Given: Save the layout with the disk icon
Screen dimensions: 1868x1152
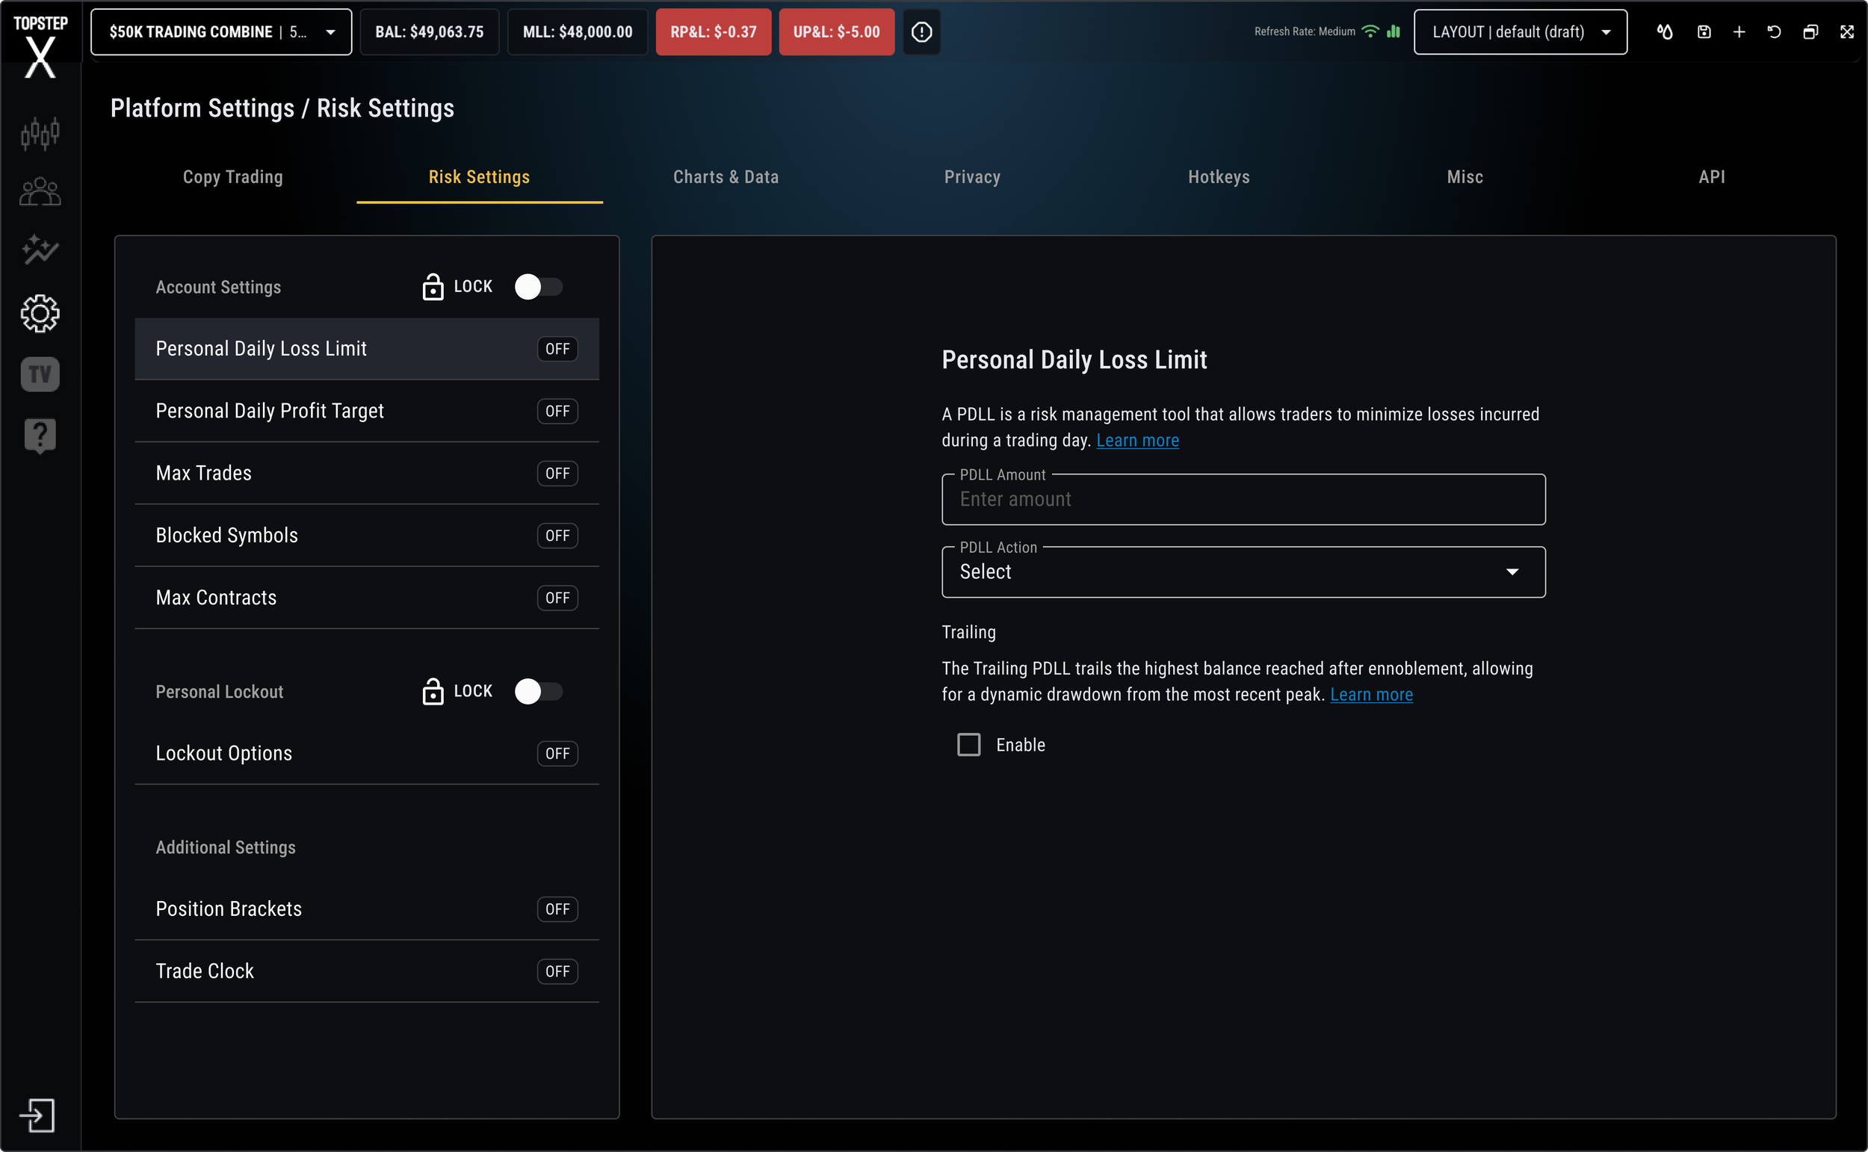Looking at the screenshot, I should tap(1704, 32).
